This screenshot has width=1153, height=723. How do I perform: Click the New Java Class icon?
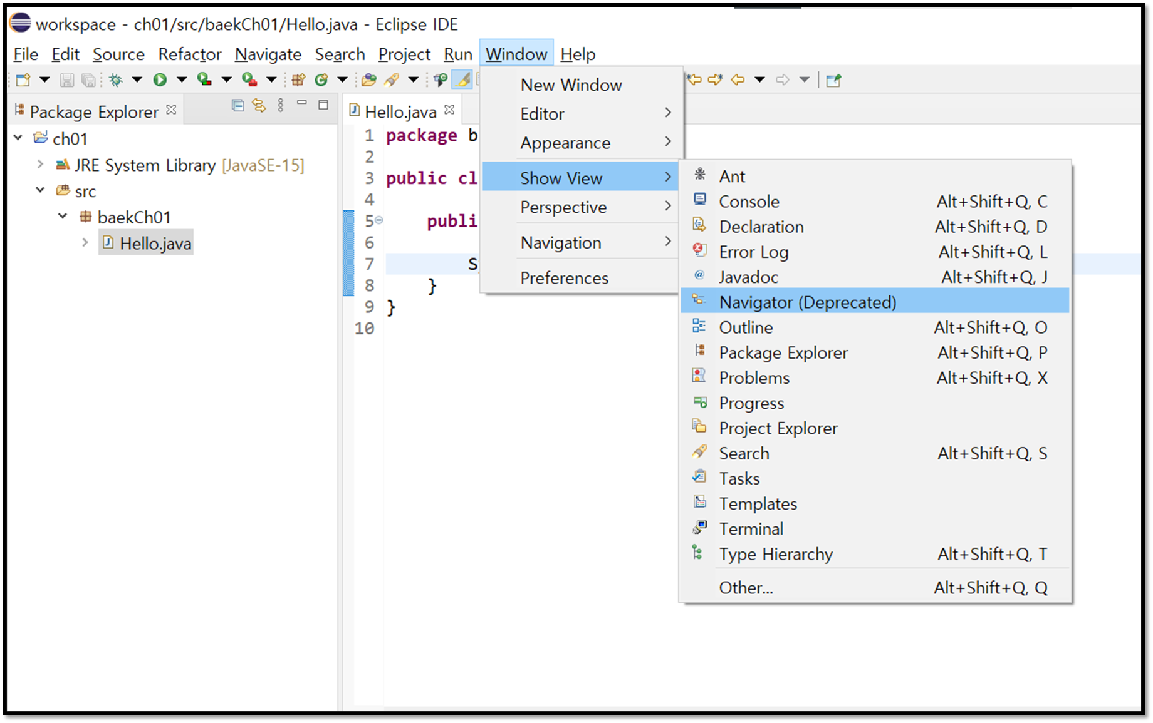coord(321,79)
